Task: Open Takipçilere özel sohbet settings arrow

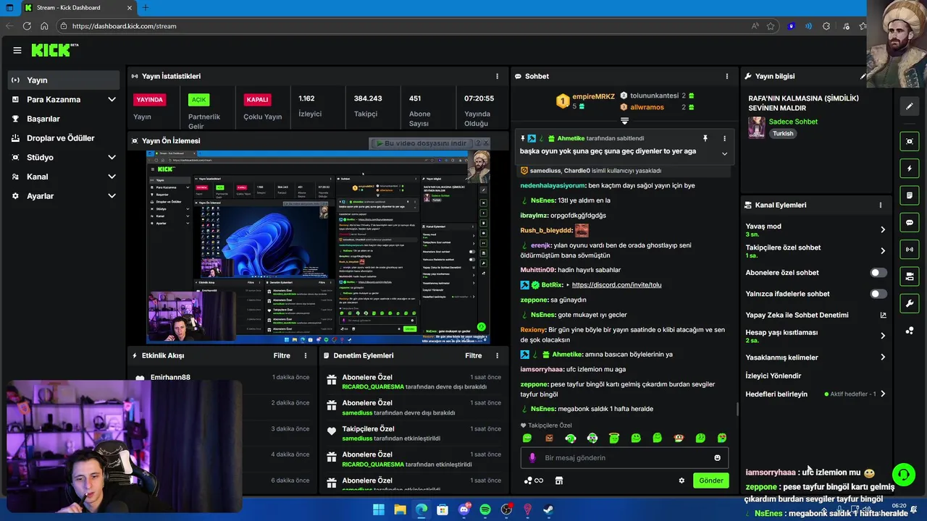Action: (883, 250)
